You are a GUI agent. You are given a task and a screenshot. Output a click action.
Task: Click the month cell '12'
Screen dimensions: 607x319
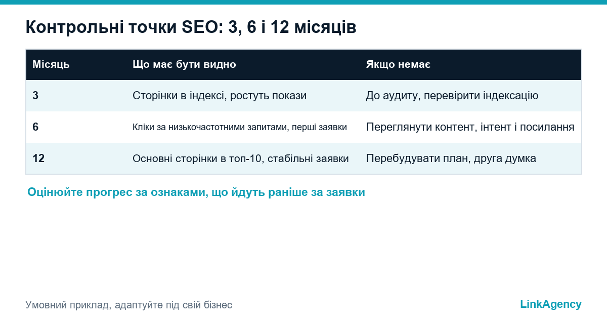coord(38,158)
